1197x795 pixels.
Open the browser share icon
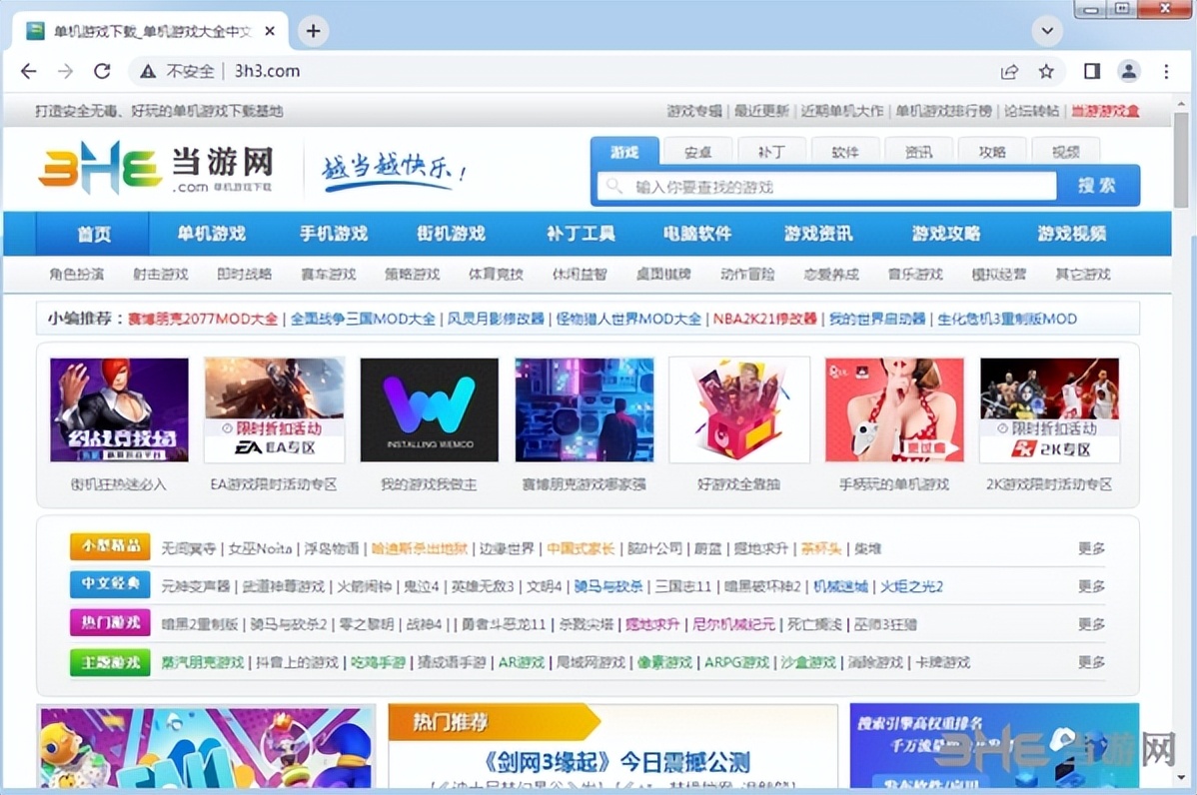coord(1009,71)
